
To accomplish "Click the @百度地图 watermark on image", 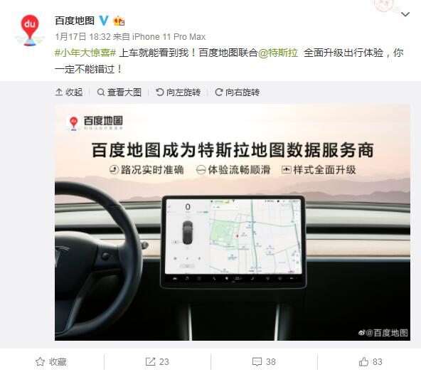I will [383, 333].
